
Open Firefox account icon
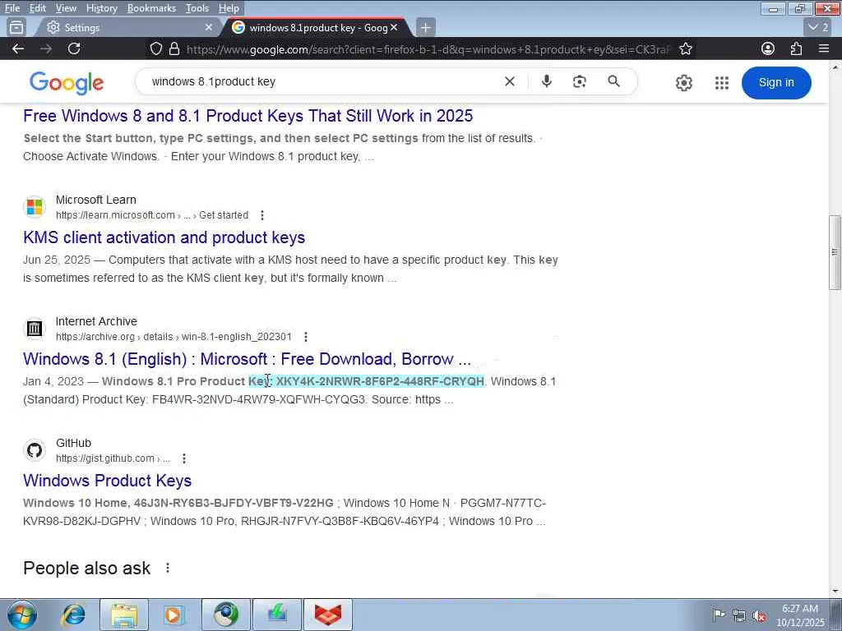(768, 48)
